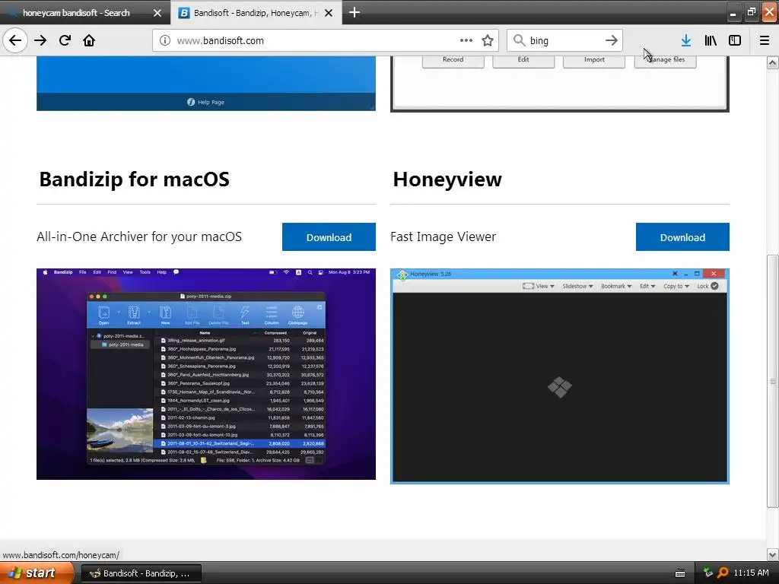Open the downloads panel
The height and width of the screenshot is (584, 779).
coord(686,40)
